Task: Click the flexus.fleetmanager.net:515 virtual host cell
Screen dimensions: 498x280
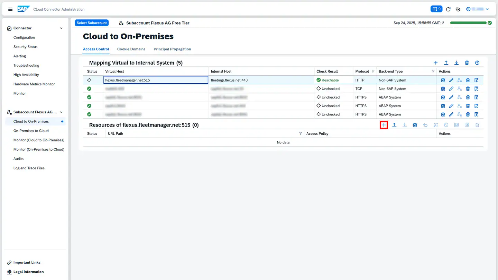Action: click(x=156, y=80)
